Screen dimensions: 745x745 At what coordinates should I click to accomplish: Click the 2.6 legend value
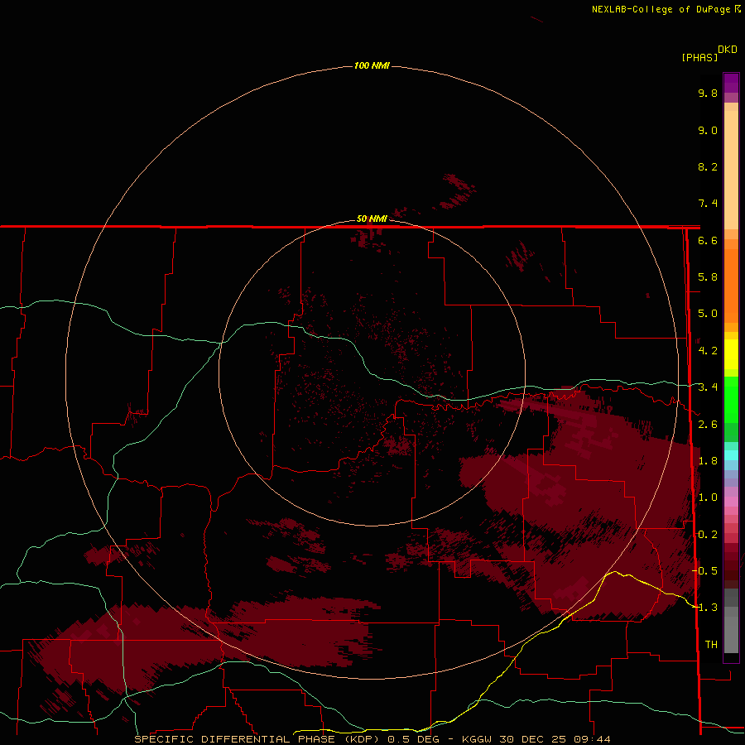pyautogui.click(x=708, y=425)
